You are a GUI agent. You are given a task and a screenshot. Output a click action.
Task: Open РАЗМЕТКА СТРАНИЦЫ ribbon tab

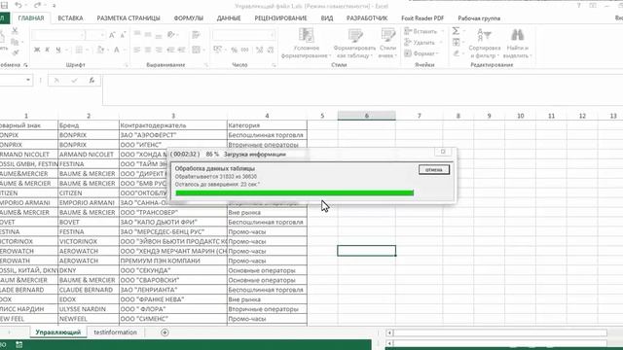[128, 18]
